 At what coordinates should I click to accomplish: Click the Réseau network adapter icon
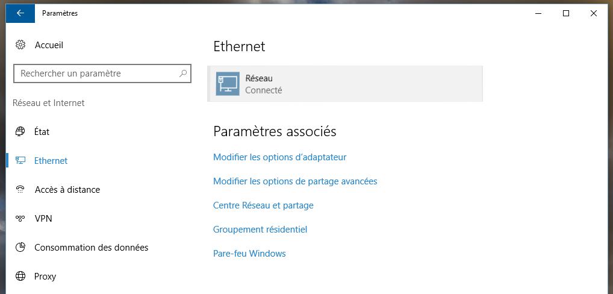[x=228, y=84]
